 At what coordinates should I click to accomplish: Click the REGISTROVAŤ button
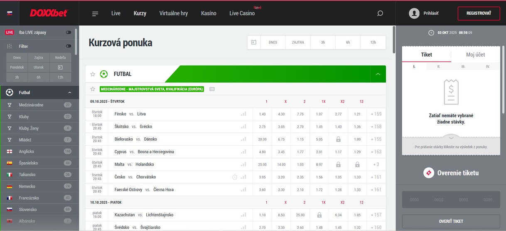click(479, 13)
